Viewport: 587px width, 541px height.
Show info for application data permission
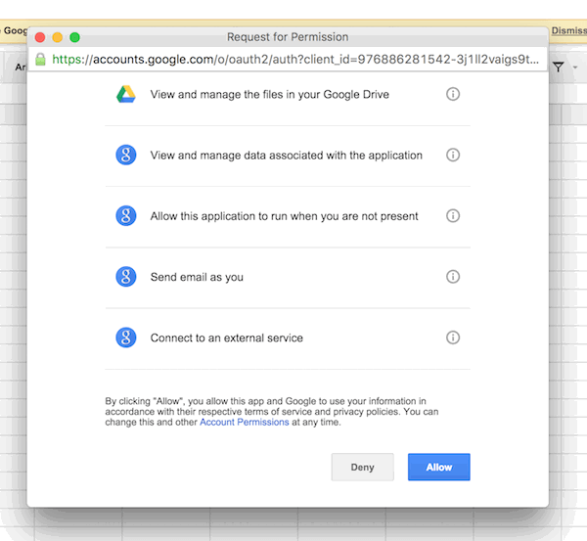coord(453,155)
